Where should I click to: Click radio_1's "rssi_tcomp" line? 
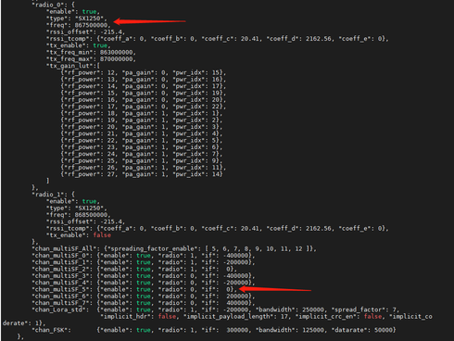[217, 228]
